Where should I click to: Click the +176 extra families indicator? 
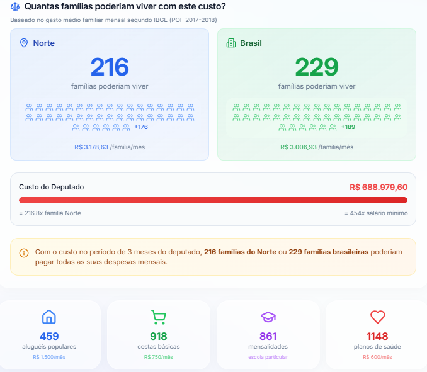point(141,127)
